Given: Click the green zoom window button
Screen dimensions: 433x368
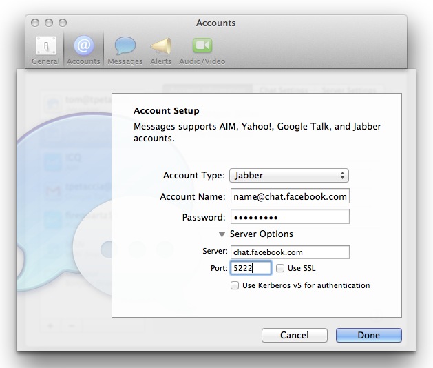Looking at the screenshot, I should (x=63, y=23).
